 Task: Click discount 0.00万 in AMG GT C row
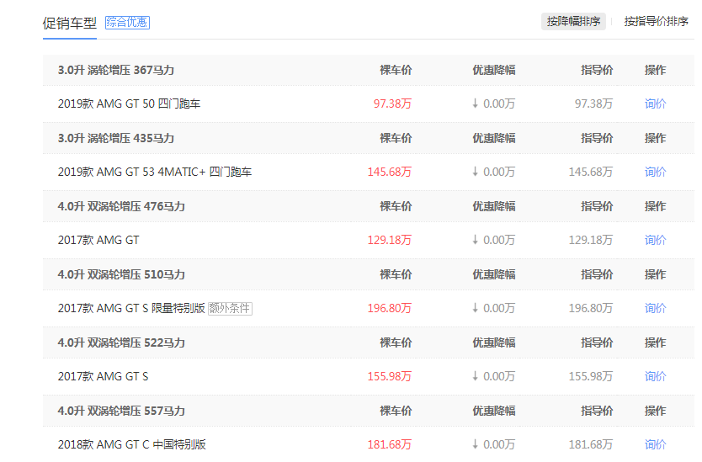point(494,444)
